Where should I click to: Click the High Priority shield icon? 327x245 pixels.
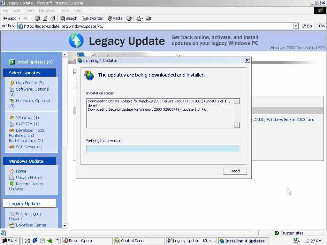coord(12,83)
